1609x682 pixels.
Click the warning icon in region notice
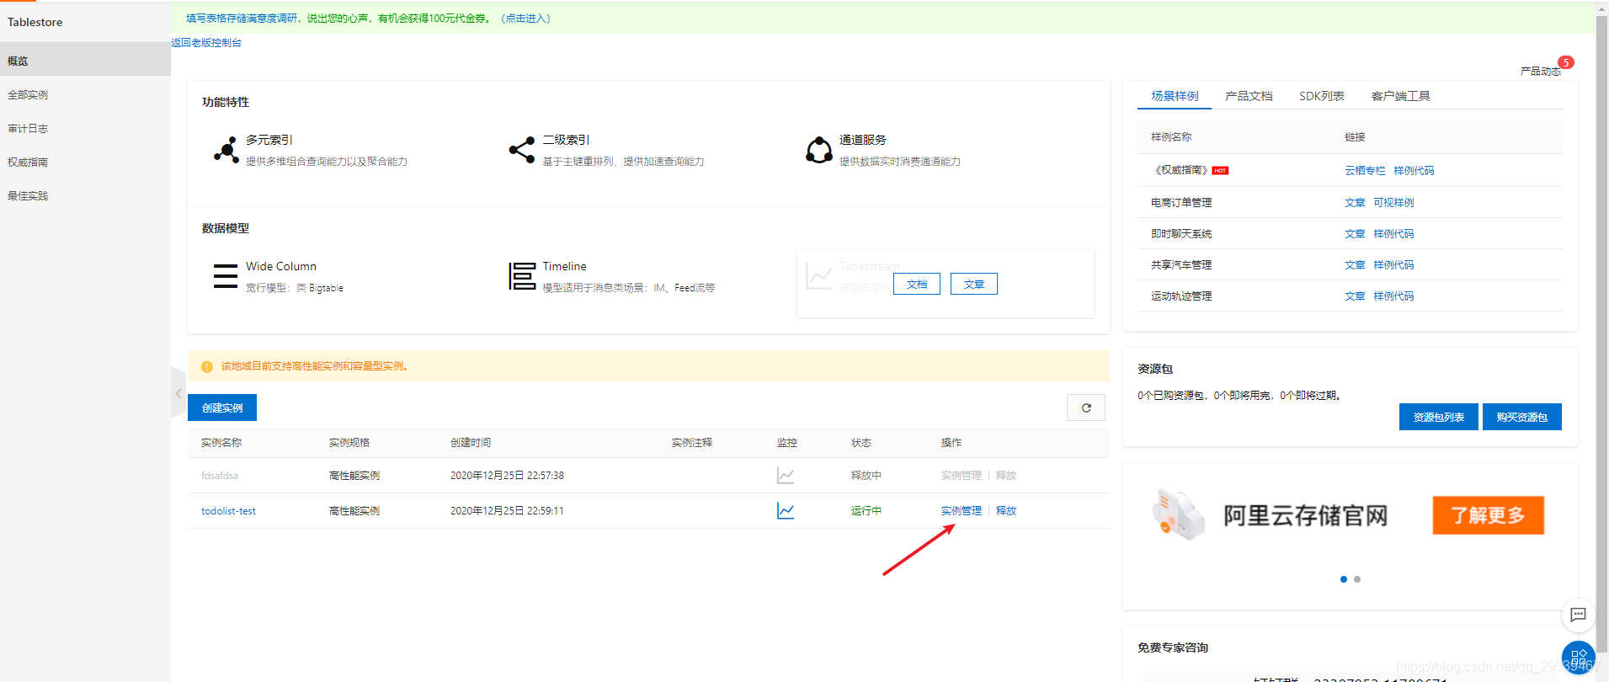click(x=207, y=366)
